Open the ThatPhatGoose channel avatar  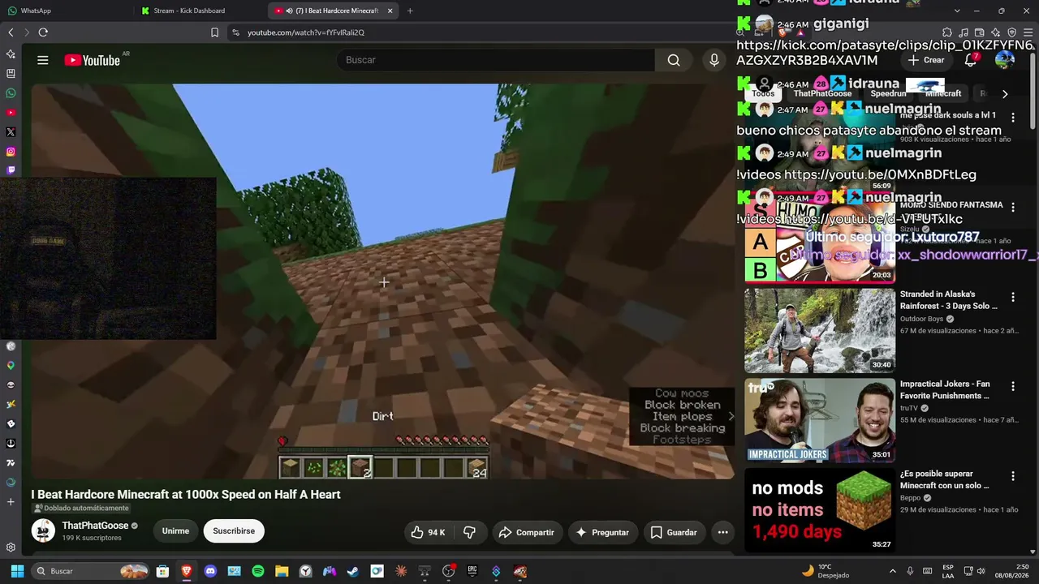pyautogui.click(x=43, y=531)
